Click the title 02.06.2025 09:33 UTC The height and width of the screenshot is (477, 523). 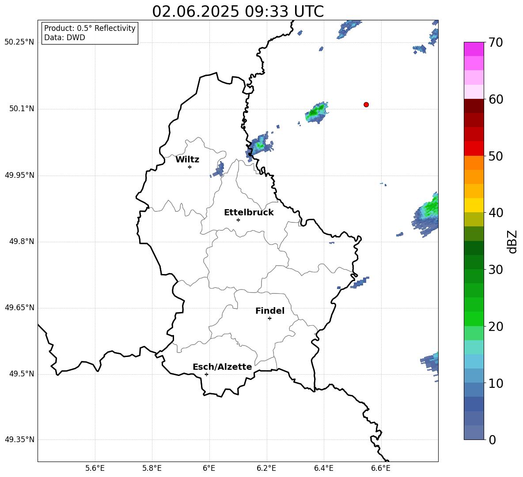pos(238,11)
